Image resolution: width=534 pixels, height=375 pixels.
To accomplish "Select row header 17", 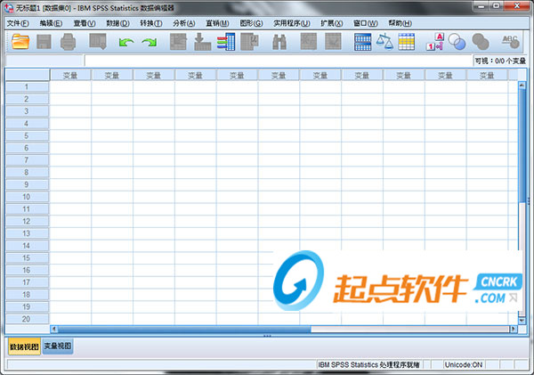I will pyautogui.click(x=27, y=282).
